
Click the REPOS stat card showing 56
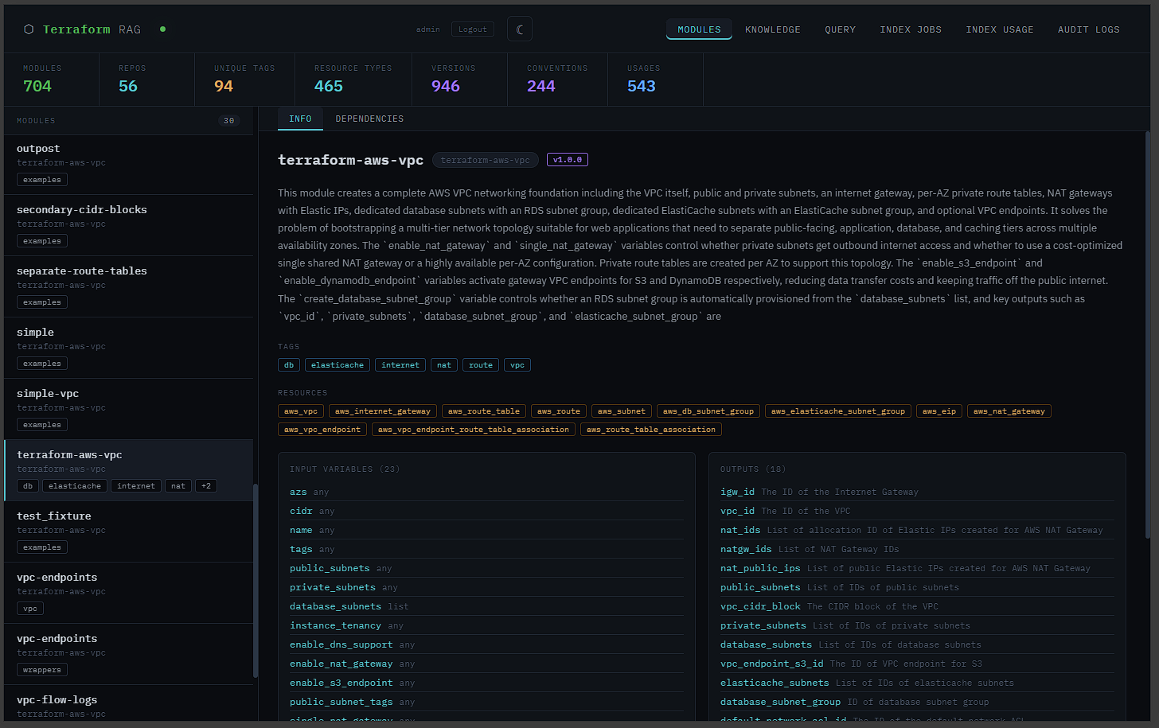tap(146, 79)
